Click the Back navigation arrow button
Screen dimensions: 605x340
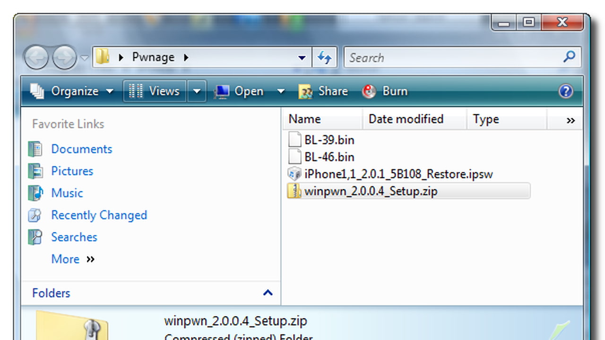(36, 58)
